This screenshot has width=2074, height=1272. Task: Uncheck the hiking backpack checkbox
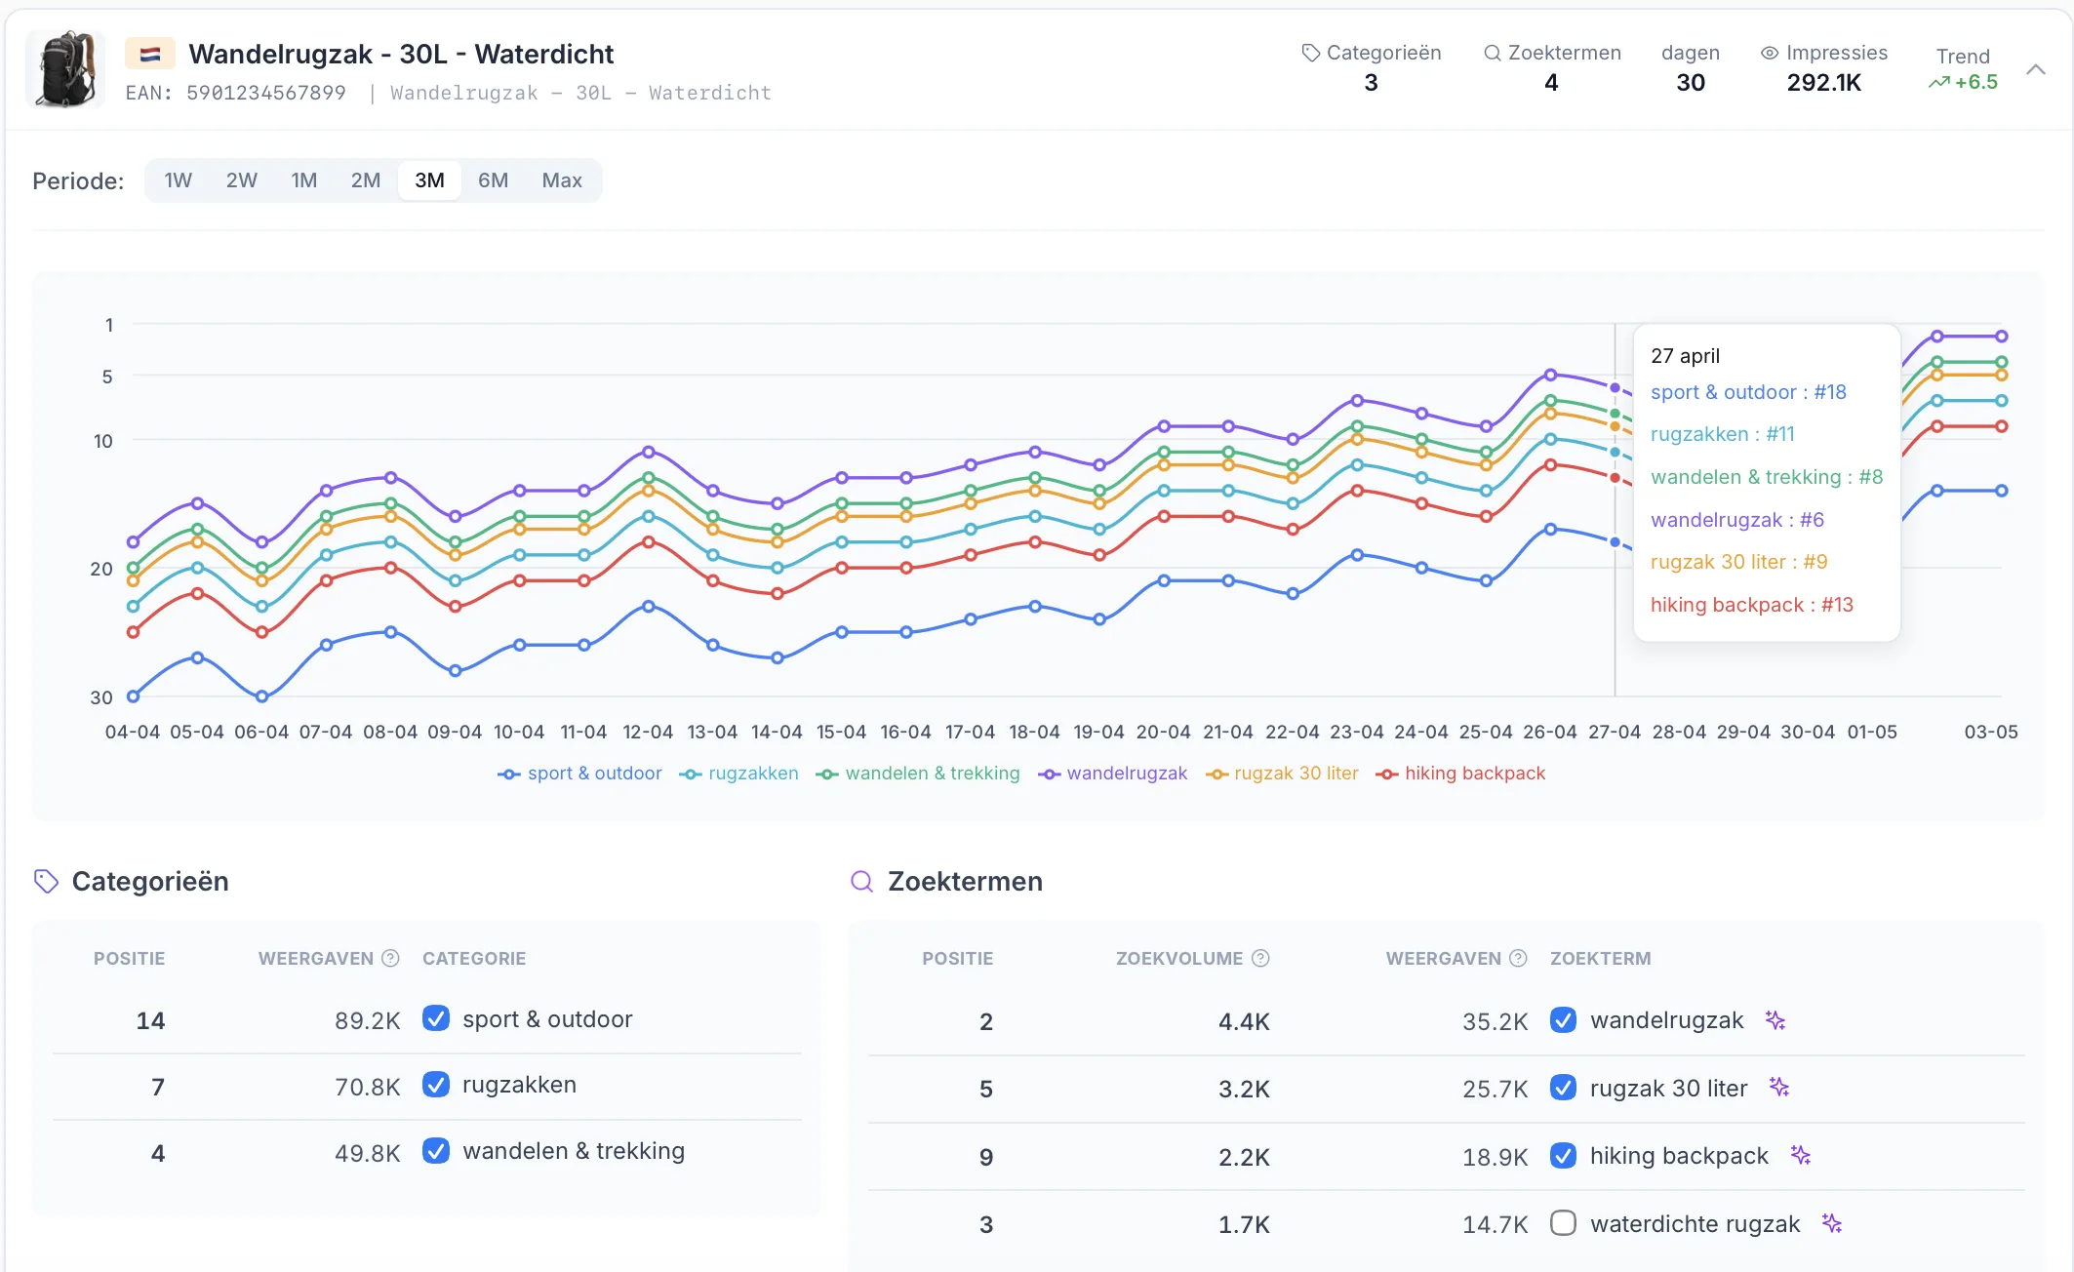(1563, 1156)
